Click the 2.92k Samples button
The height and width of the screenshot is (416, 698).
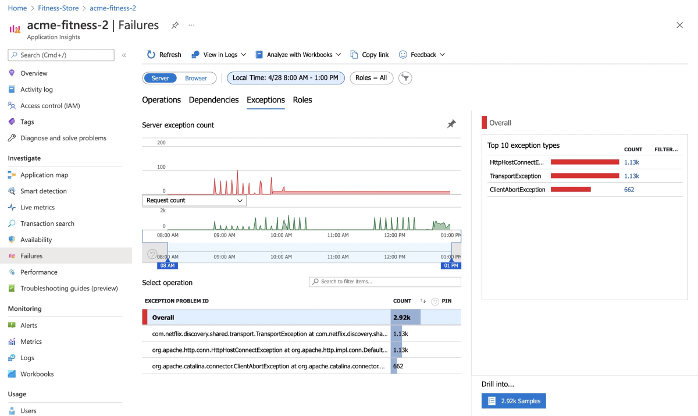click(x=514, y=401)
